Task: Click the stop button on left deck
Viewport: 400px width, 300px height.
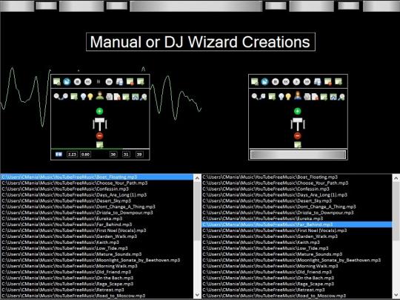Action: tap(77, 82)
